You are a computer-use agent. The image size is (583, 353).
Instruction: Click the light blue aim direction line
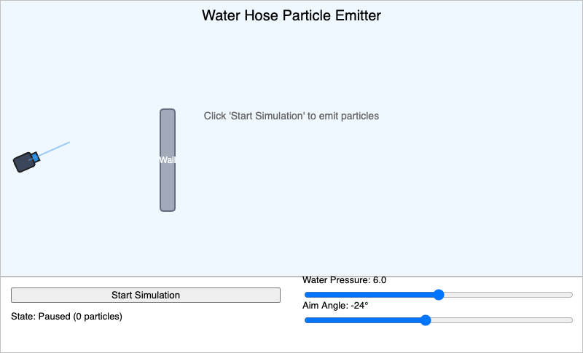coord(54,149)
